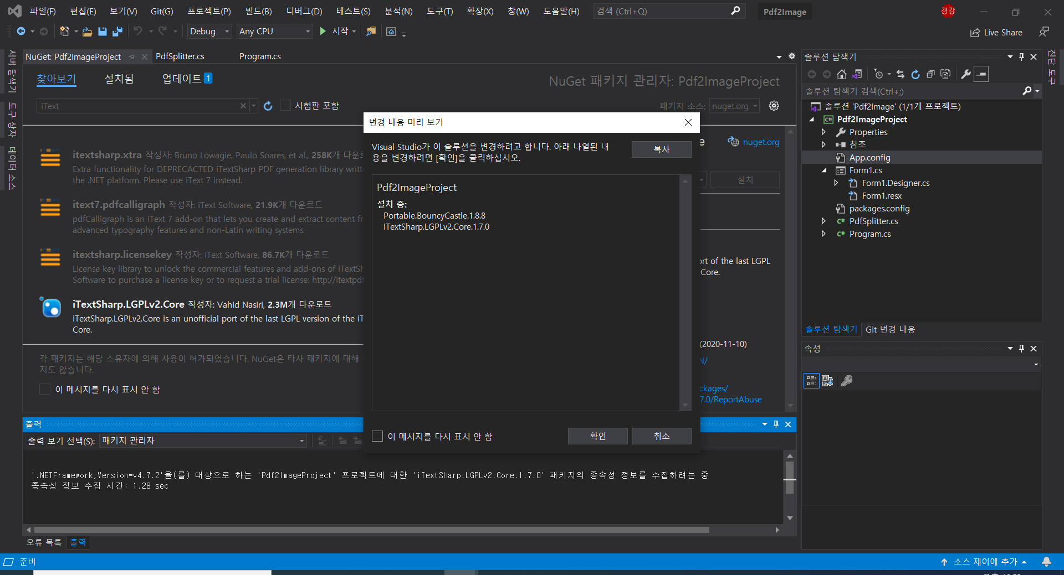Open the Debug configuration dropdown
Image resolution: width=1064 pixels, height=575 pixels.
tap(209, 32)
